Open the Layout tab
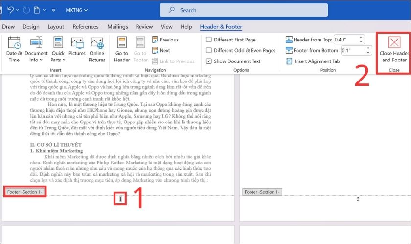This screenshot has width=411, height=244. point(56,27)
